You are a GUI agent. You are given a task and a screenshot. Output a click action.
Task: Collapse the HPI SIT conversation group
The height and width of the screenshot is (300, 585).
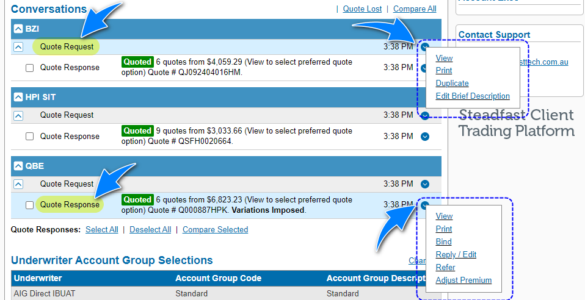pyautogui.click(x=18, y=98)
